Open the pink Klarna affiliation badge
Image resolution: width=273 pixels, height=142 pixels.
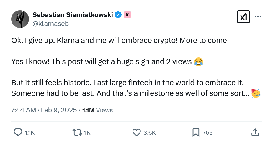pos(127,15)
